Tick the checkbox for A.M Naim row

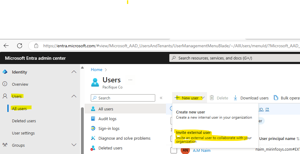click(x=174, y=150)
